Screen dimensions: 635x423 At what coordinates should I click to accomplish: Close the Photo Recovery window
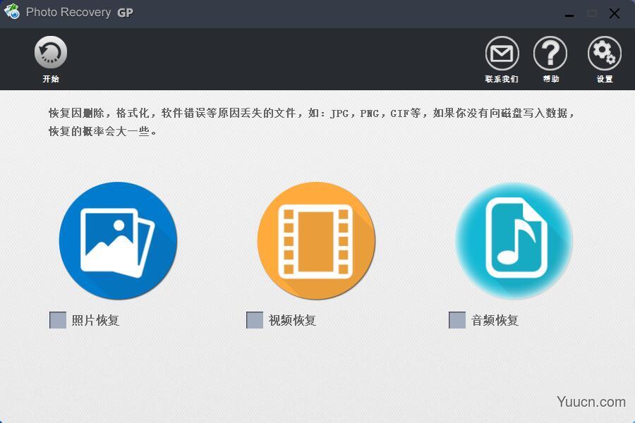(x=615, y=14)
